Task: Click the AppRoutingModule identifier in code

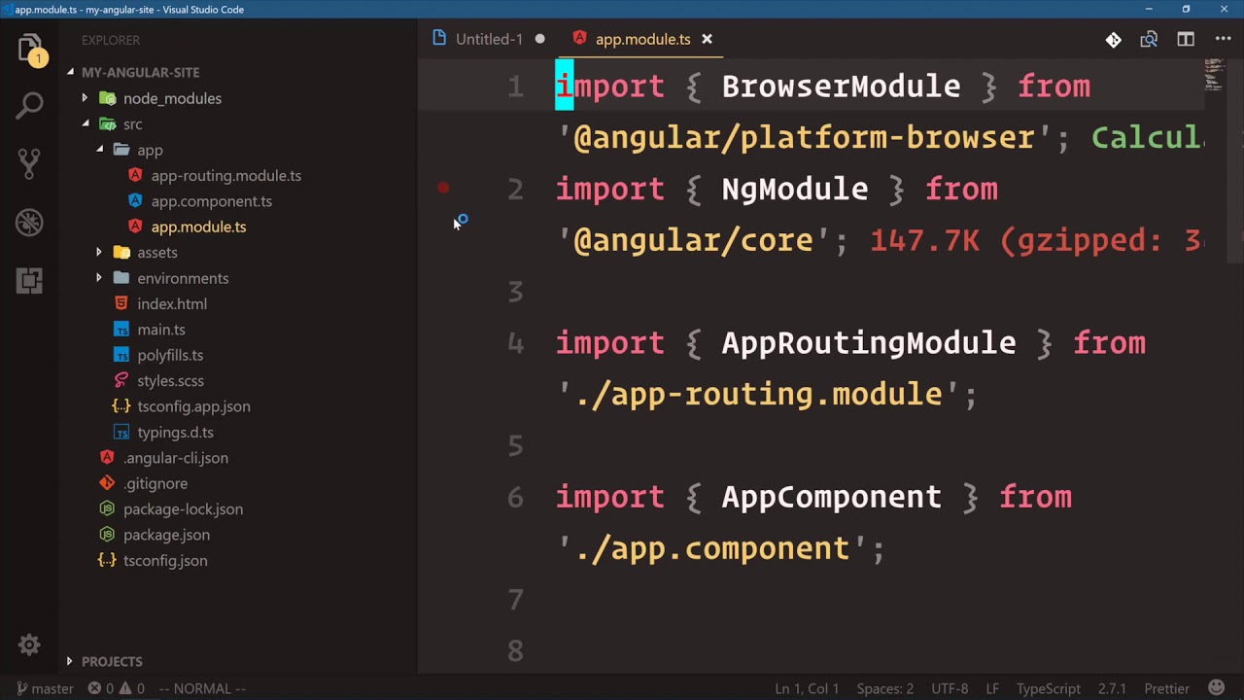Action: pos(868,342)
